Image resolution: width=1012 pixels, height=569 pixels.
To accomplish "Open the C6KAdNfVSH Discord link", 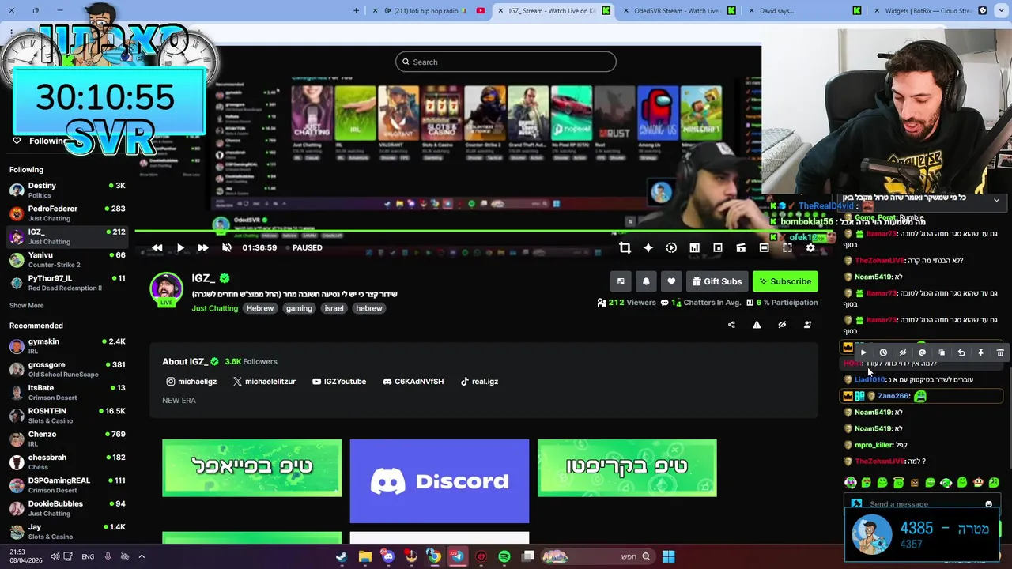I will [x=413, y=382].
